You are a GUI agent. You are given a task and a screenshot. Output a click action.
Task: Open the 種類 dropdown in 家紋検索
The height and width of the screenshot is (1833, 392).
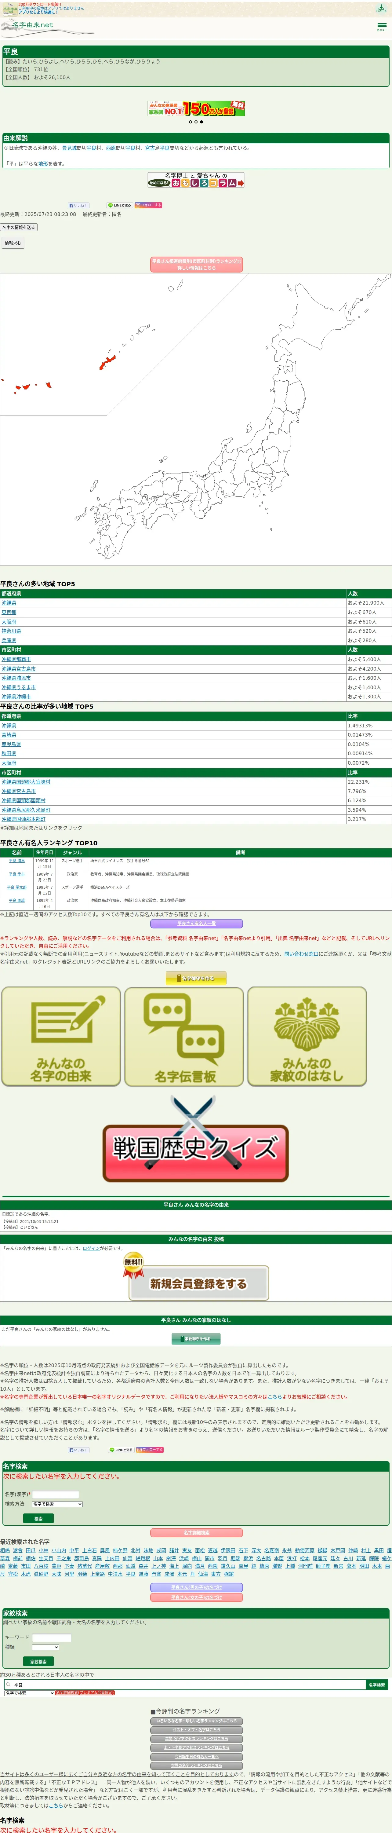coord(45,1647)
